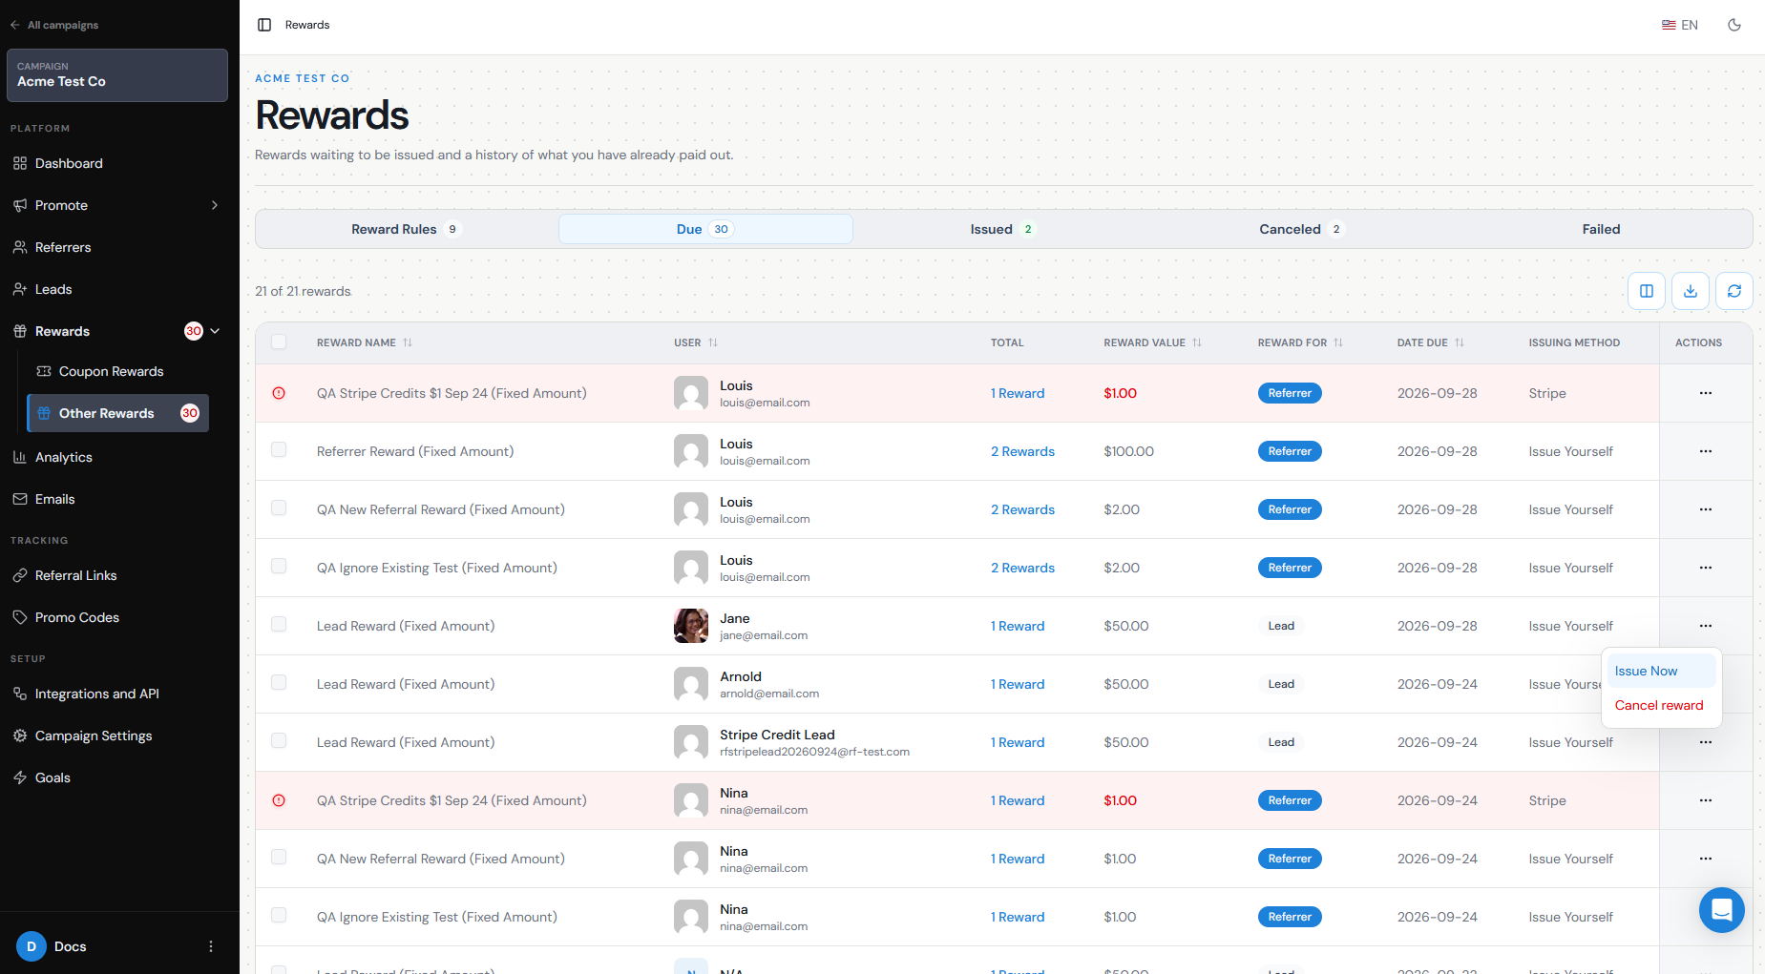Viewport: 1765px width, 974px height.
Task: Open the chat support bubble
Action: pos(1722,910)
